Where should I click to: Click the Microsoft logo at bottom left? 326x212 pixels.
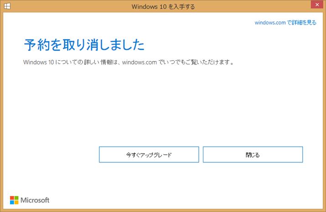pos(30,200)
